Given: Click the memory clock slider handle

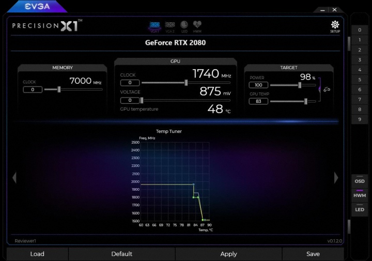Looking at the screenshot, I should 59,89.
